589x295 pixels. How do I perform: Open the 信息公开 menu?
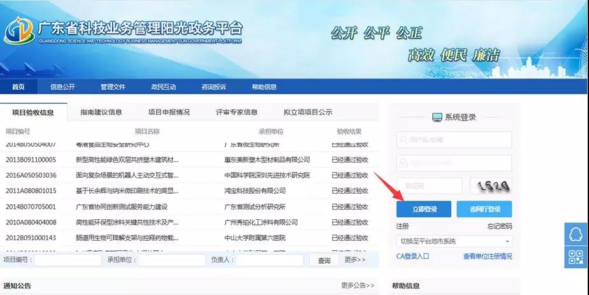coord(62,87)
